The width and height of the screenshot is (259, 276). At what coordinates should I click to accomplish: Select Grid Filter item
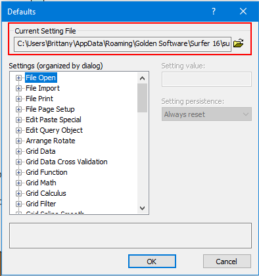pos(41,204)
